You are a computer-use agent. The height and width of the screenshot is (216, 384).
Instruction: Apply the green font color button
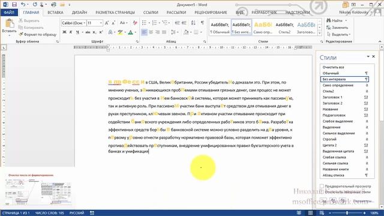pyautogui.click(x=131, y=32)
